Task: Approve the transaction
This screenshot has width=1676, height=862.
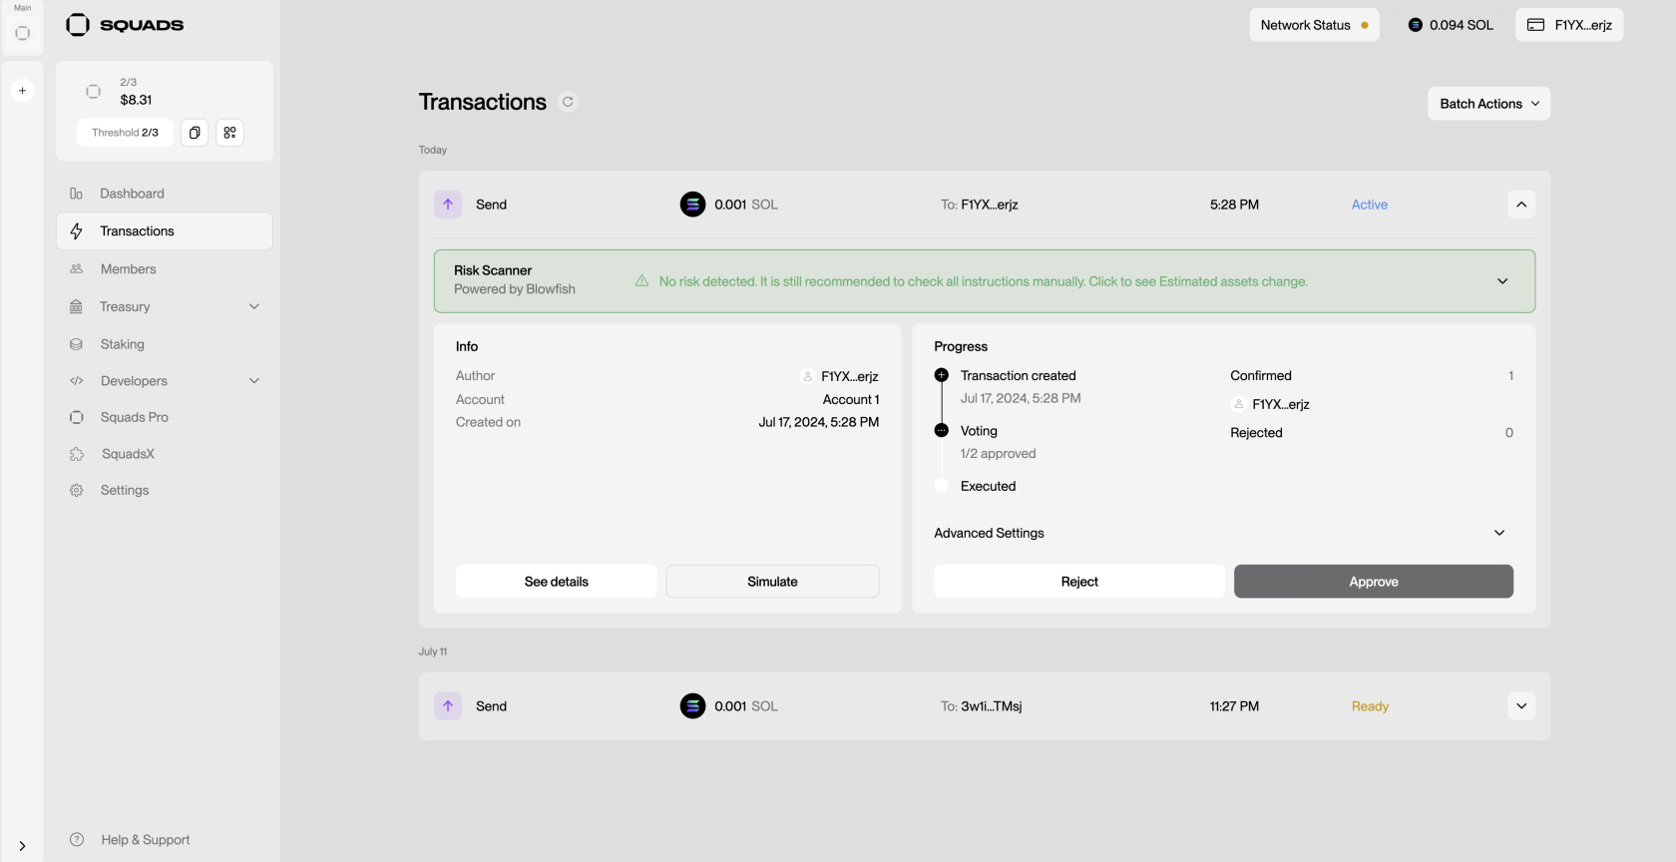Action: pyautogui.click(x=1374, y=582)
